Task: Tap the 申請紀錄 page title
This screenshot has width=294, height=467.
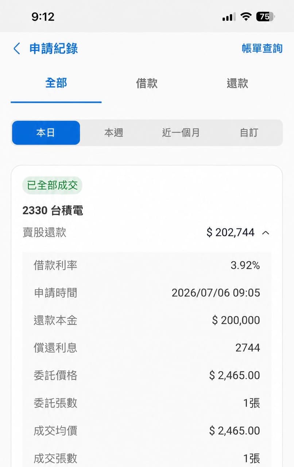Action: (x=54, y=49)
